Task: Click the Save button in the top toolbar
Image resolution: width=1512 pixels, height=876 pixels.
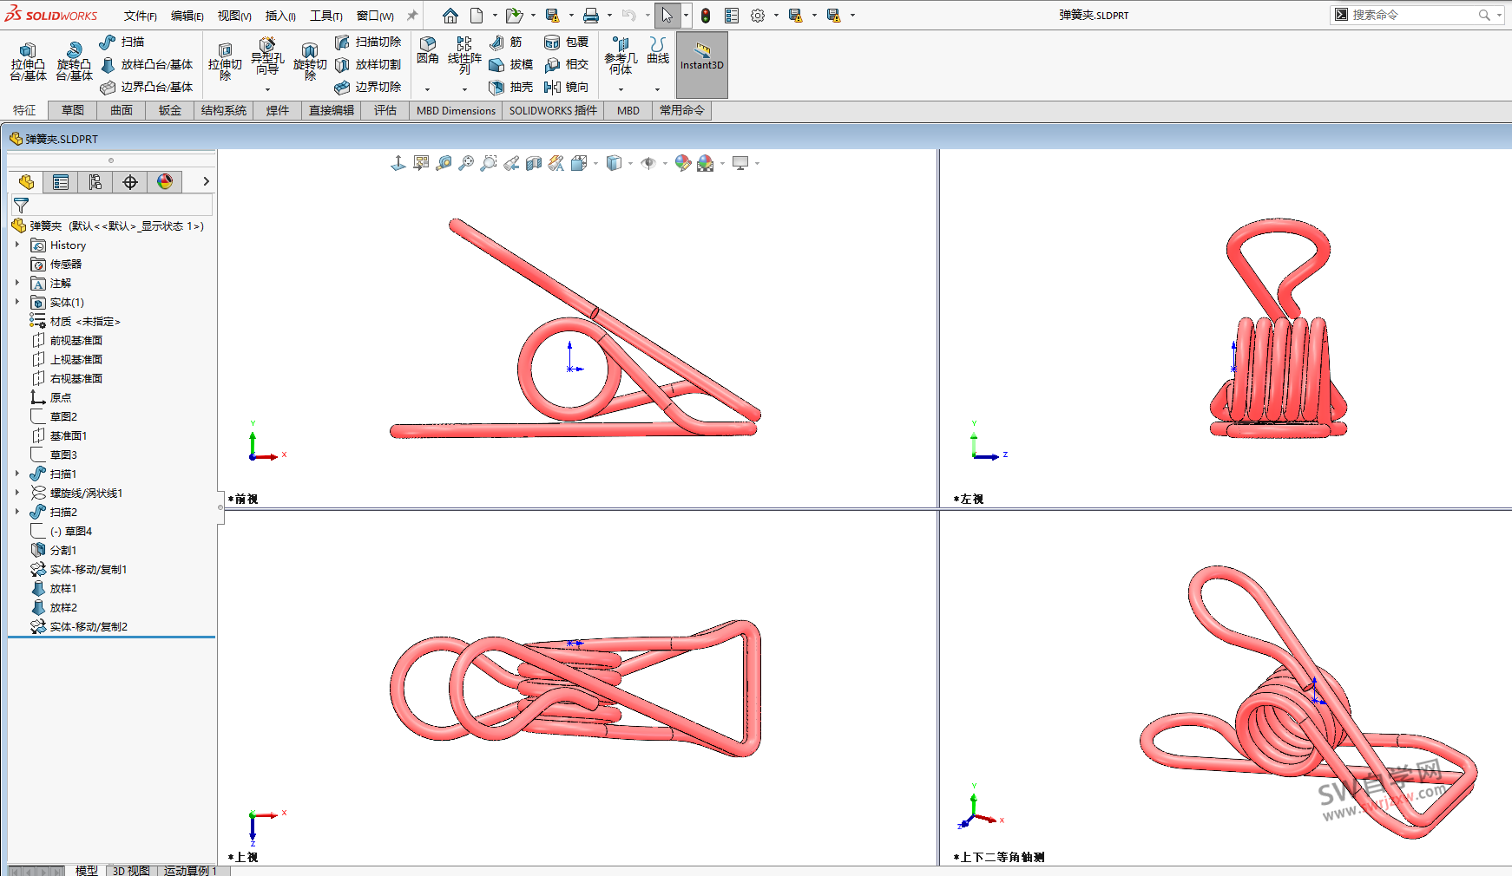Action: pos(553,15)
